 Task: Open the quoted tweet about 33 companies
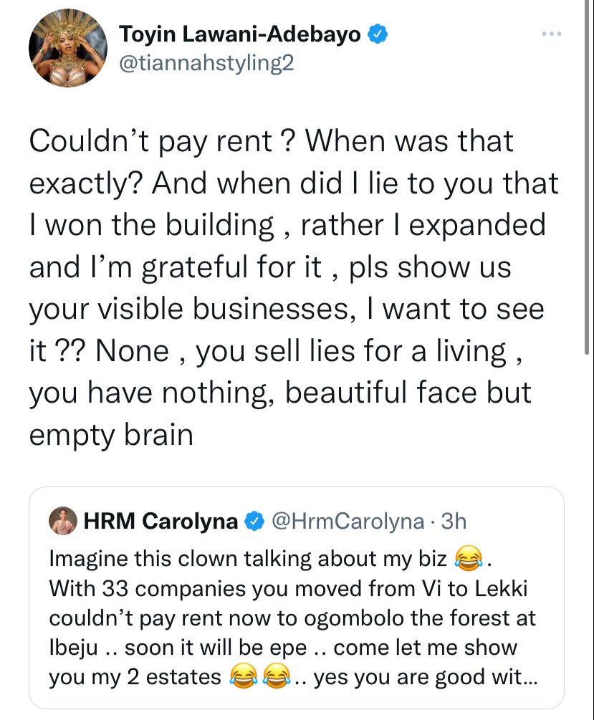[x=297, y=598]
